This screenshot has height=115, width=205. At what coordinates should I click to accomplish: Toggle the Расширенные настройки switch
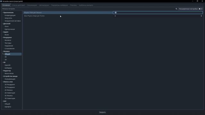[201, 9]
